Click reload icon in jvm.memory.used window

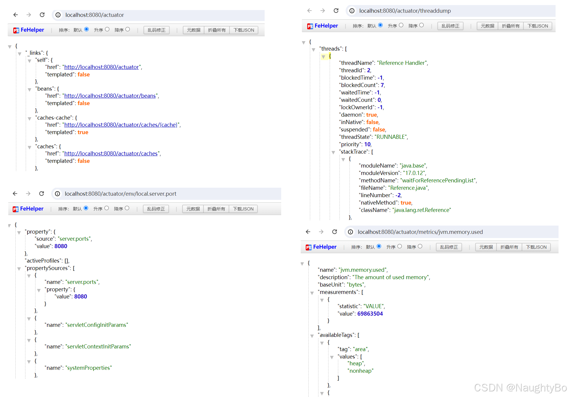pyautogui.click(x=334, y=232)
